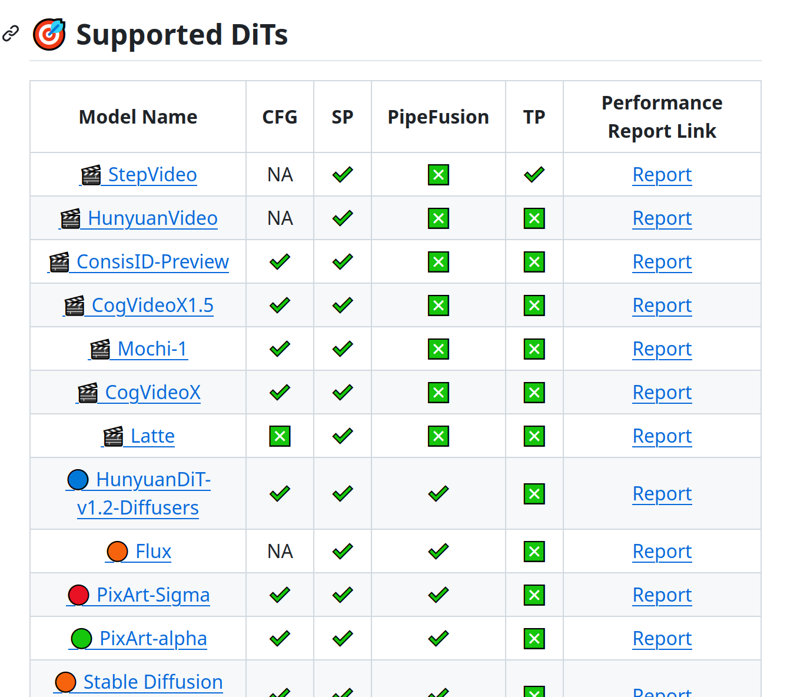Screen dimensions: 787x697
Task: Click the clapperboard icon next to HunyuanVideo
Action: click(x=70, y=218)
